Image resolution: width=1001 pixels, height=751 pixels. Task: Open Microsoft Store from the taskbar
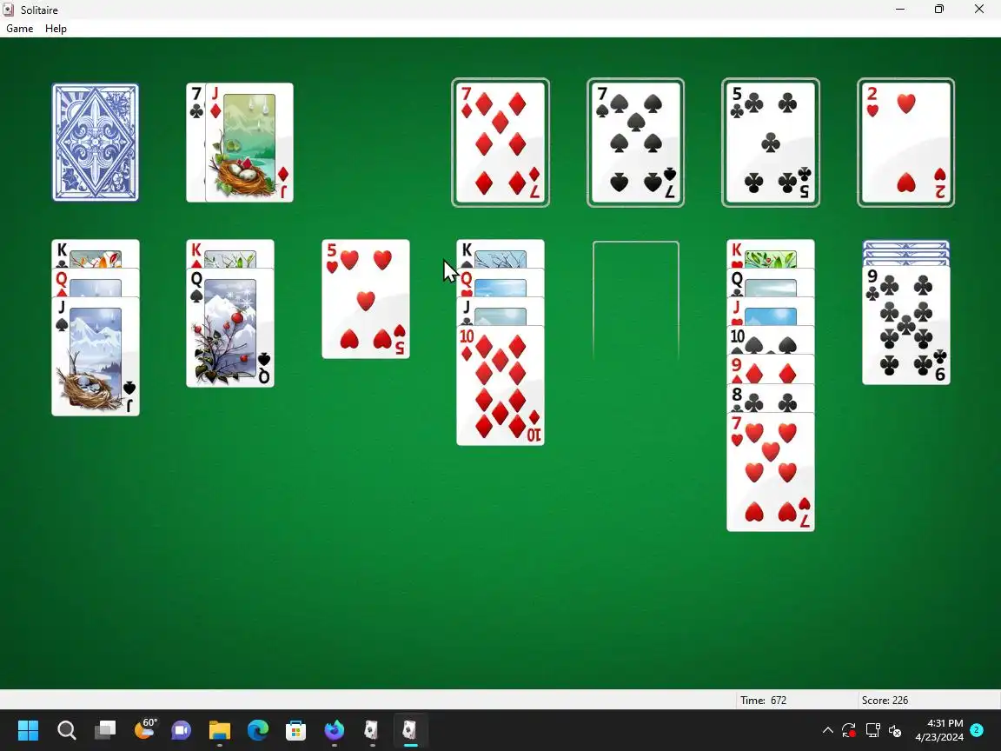pos(296,730)
